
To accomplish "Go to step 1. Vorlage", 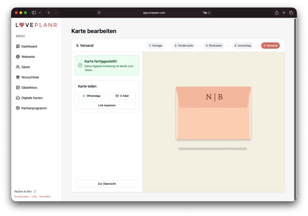I will coord(156,46).
